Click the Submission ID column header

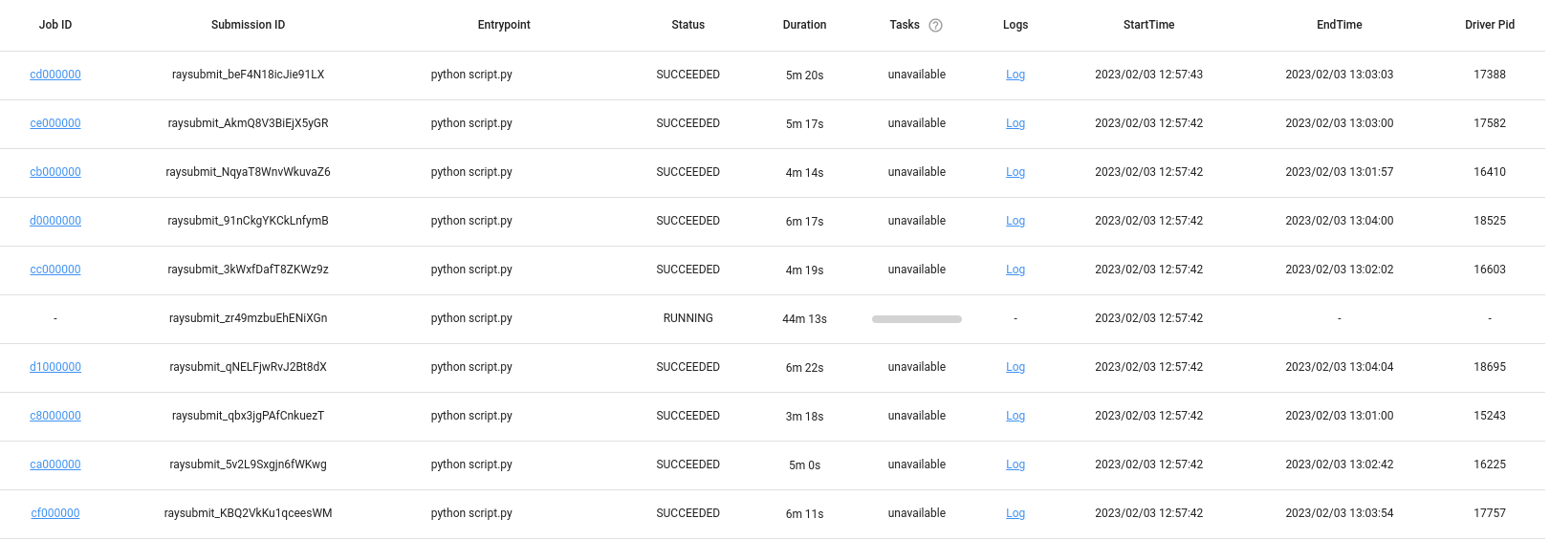pyautogui.click(x=248, y=25)
